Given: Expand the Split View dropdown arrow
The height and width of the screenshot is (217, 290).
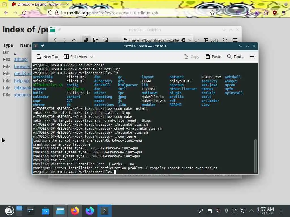Looking at the screenshot, I should click(x=92, y=57).
